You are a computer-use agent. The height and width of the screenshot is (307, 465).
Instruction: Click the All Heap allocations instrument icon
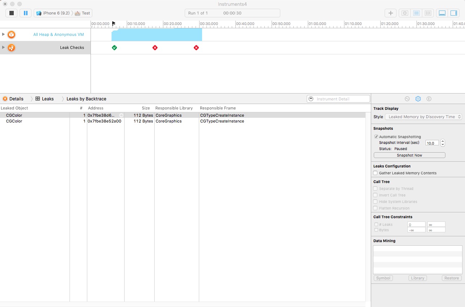[x=12, y=34]
